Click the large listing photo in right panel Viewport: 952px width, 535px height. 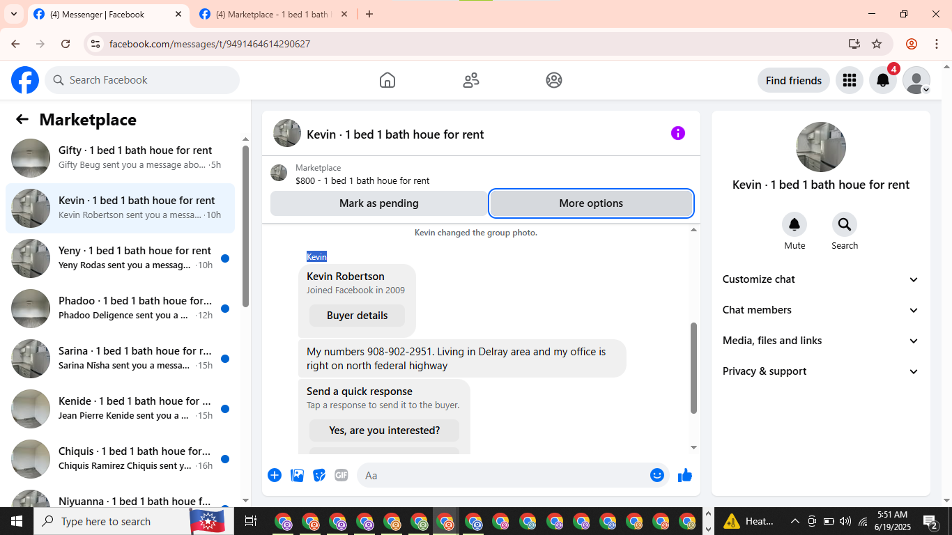821,147
